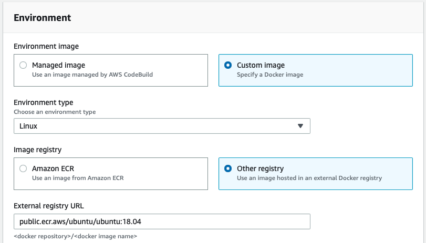Click the 'External registry URL' label
Screen dimensions: 426x243
[x=50, y=205]
